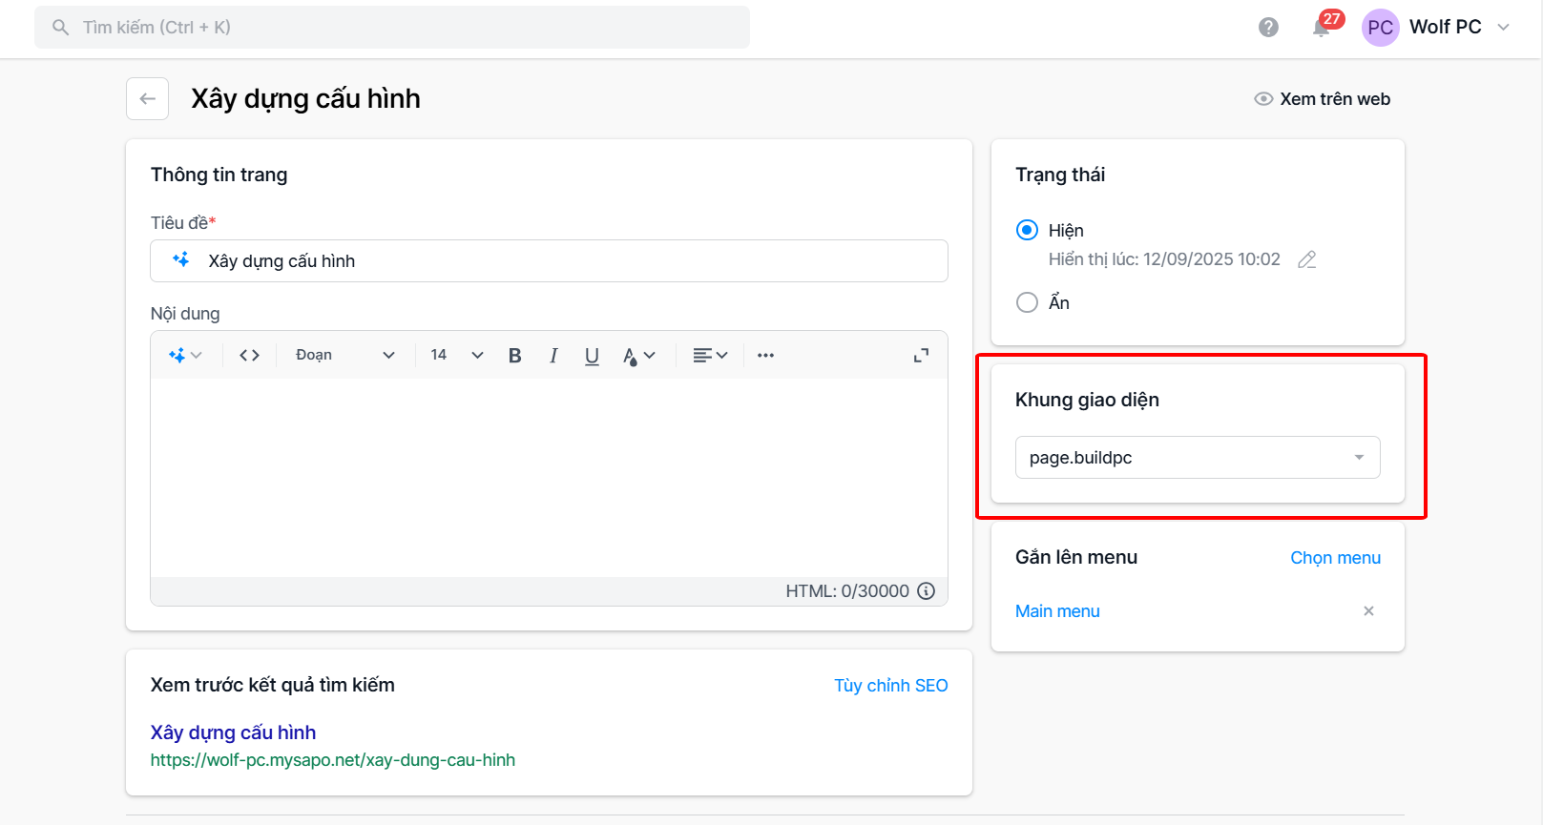Click the wolf-pc.mysapo.net preview URL
1543x825 pixels.
332,760
